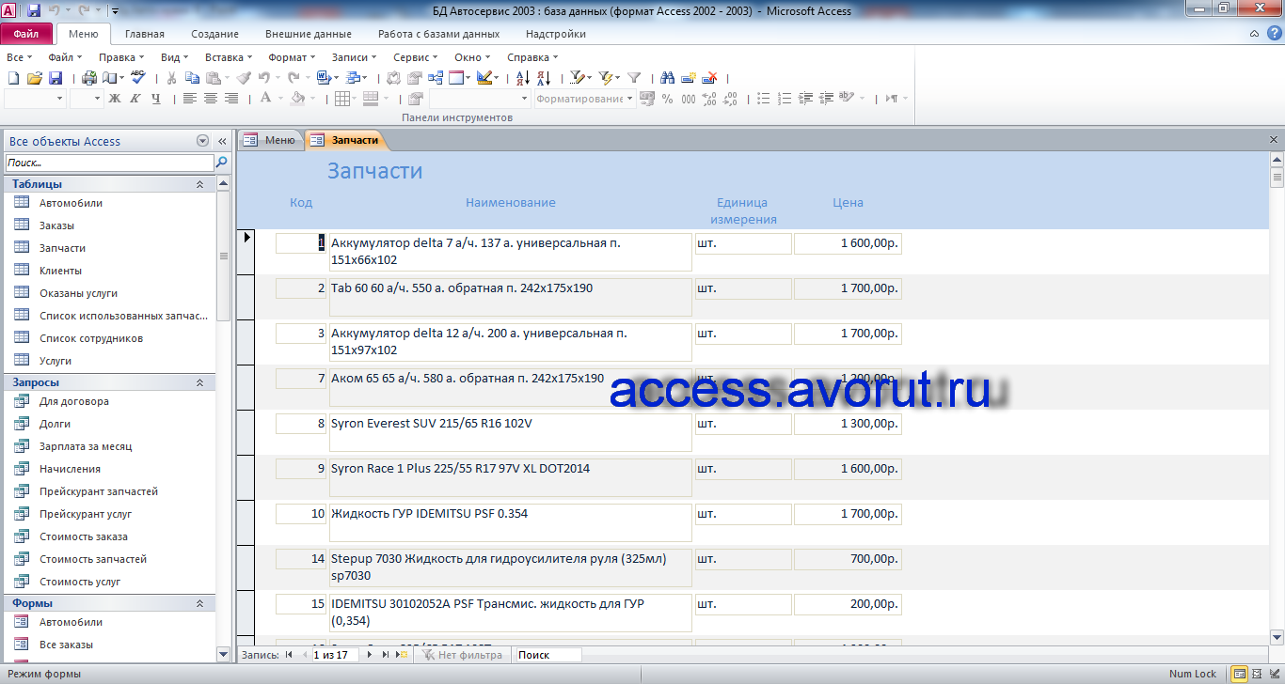
Task: Click the Print icon in toolbar
Action: point(88,78)
